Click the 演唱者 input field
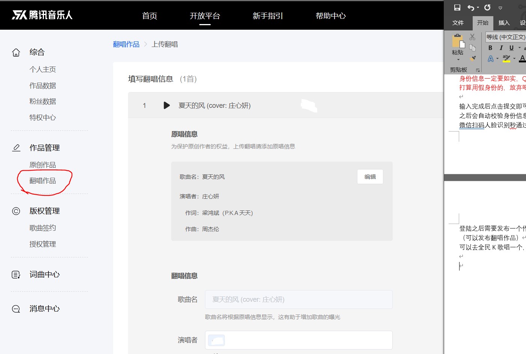Image resolution: width=526 pixels, height=354 pixels. tap(299, 340)
